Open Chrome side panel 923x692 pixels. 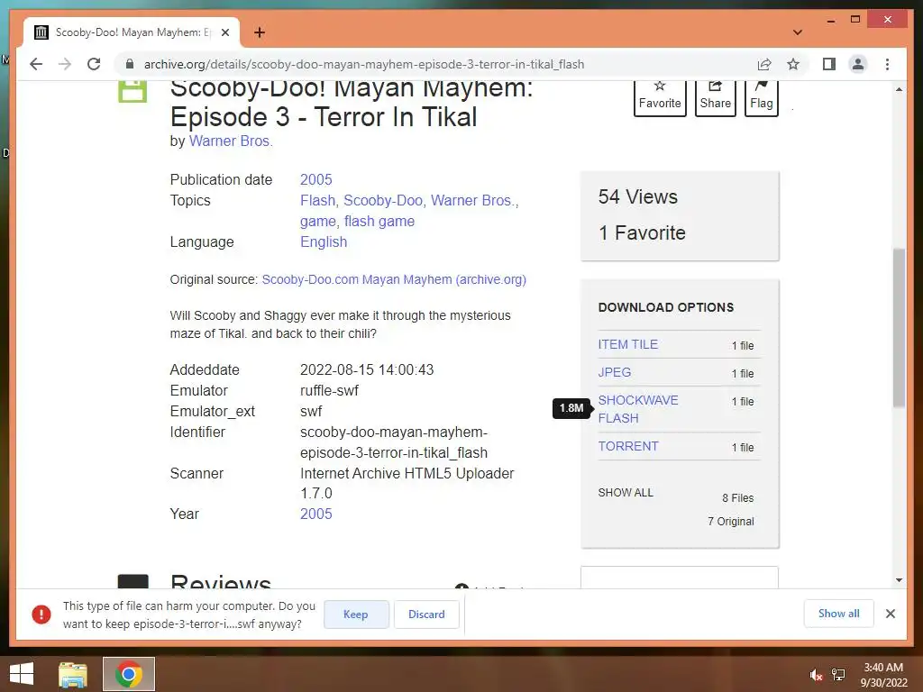[829, 64]
